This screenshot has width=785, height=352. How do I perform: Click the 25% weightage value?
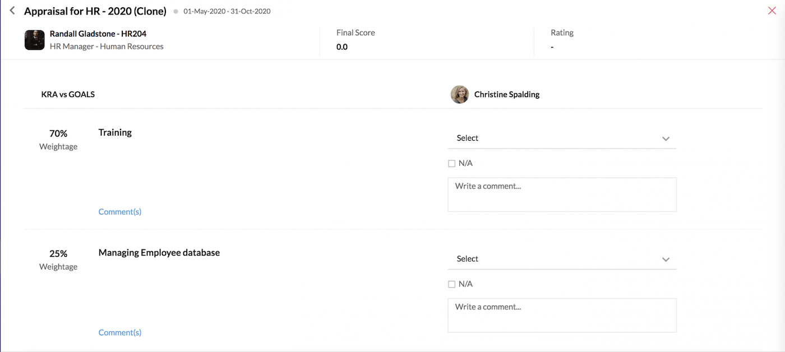pos(58,254)
